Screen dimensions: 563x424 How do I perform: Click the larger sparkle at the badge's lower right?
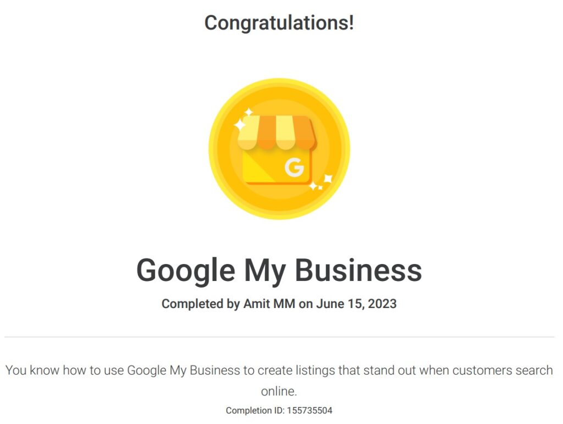[328, 179]
